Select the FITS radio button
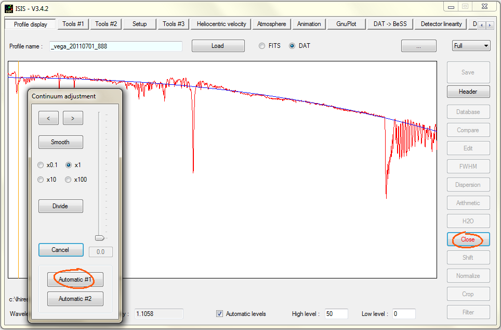 (262, 46)
